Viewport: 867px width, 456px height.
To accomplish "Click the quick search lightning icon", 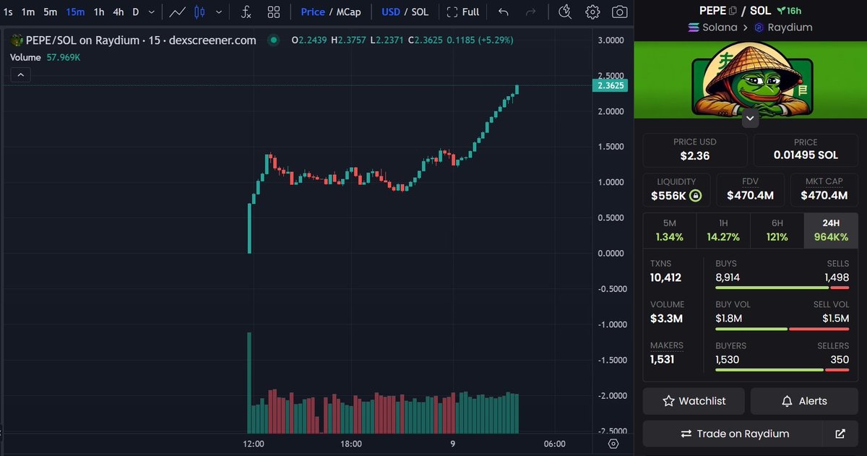I will 565,12.
